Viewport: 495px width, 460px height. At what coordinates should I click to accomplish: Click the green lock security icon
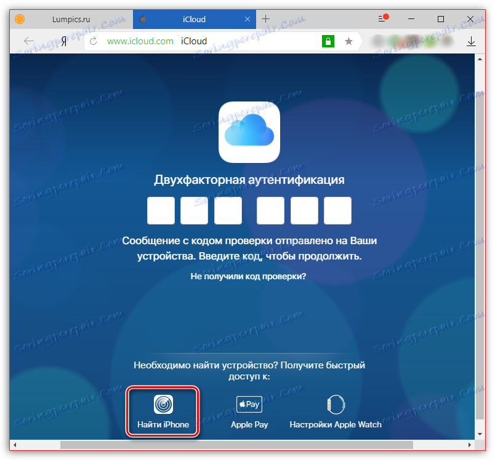pyautogui.click(x=328, y=41)
